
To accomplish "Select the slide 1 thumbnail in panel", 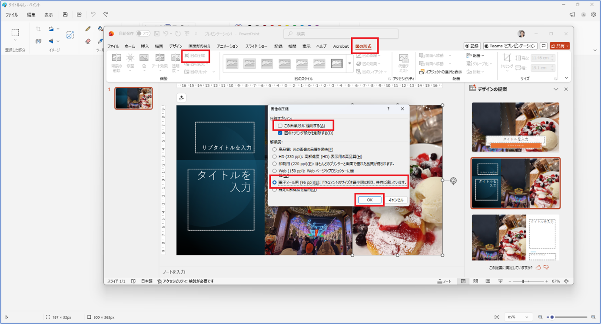I will (x=133, y=98).
